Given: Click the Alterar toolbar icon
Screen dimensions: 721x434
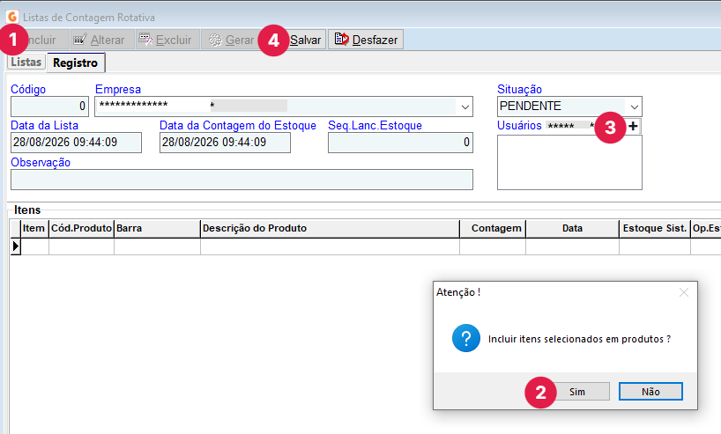Looking at the screenshot, I should pos(79,40).
